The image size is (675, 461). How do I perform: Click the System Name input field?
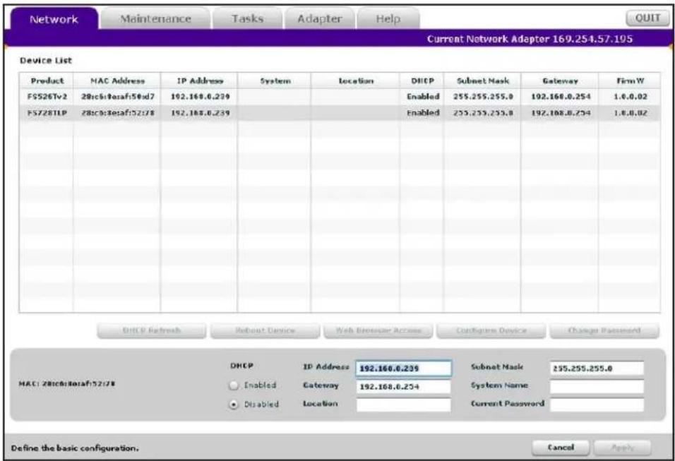[597, 387]
